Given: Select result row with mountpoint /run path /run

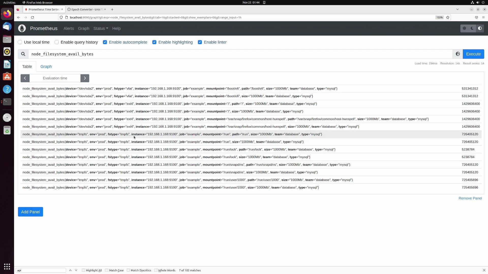Looking at the screenshot, I should pyautogui.click(x=251, y=134).
